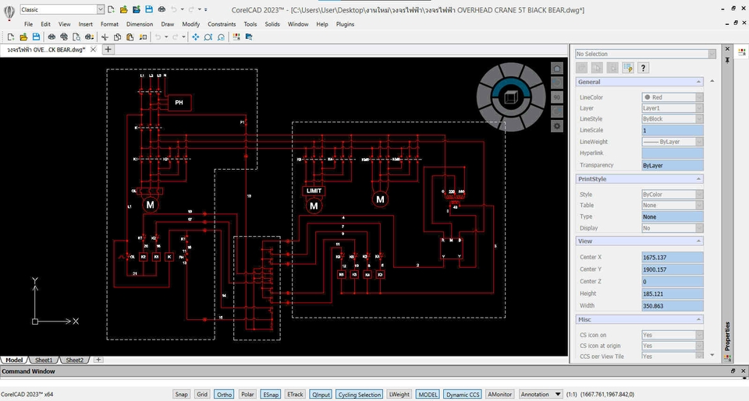Collapse the View section in Properties
749x401 pixels.
click(x=698, y=241)
